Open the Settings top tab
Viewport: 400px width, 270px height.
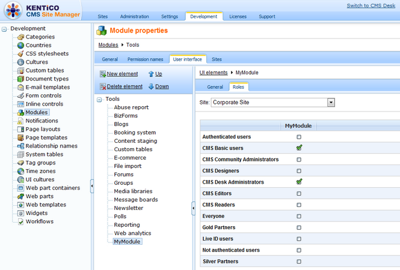click(x=170, y=17)
